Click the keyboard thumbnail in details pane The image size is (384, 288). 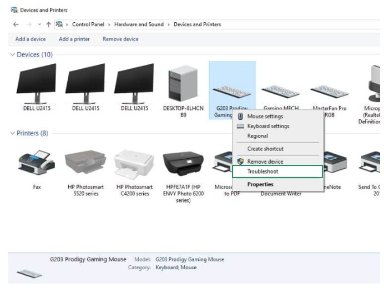pyautogui.click(x=29, y=274)
